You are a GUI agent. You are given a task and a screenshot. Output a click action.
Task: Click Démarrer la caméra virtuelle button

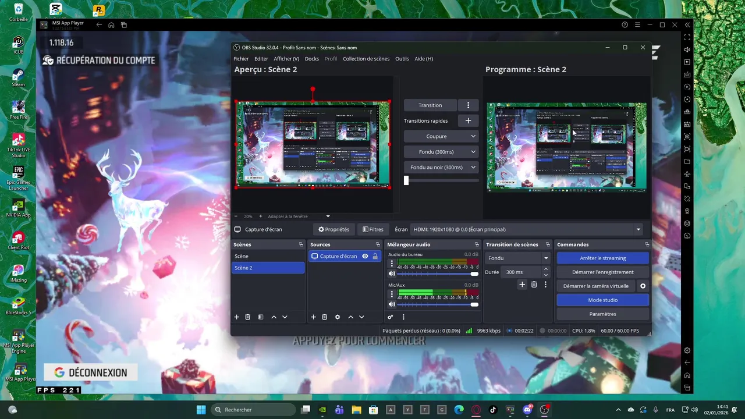pyautogui.click(x=596, y=286)
